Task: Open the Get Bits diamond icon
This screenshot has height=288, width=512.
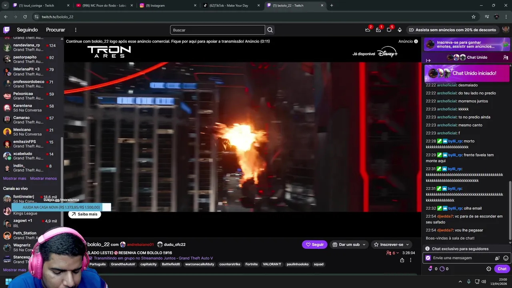Action: point(400,30)
